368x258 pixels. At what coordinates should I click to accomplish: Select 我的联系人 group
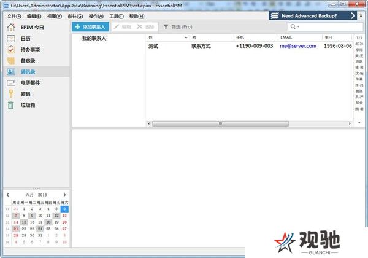coord(94,38)
